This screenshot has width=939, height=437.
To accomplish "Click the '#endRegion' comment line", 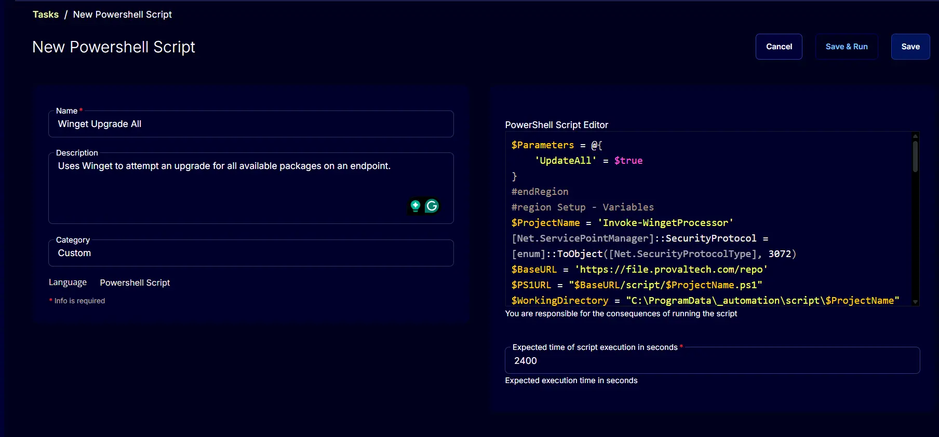I will click(540, 192).
